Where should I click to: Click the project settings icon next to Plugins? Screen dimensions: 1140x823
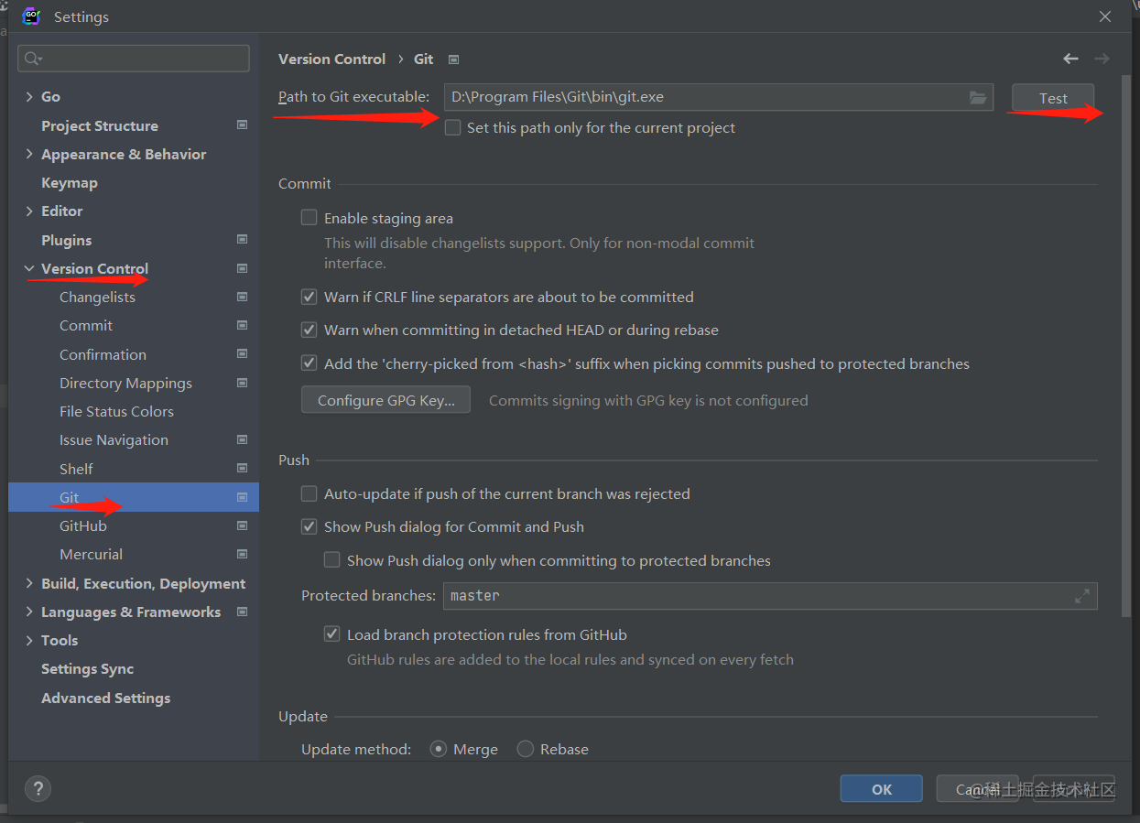[x=242, y=240]
